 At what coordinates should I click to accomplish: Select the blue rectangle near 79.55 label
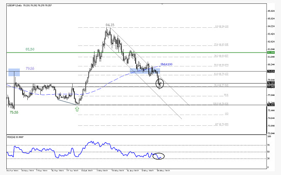14,72
